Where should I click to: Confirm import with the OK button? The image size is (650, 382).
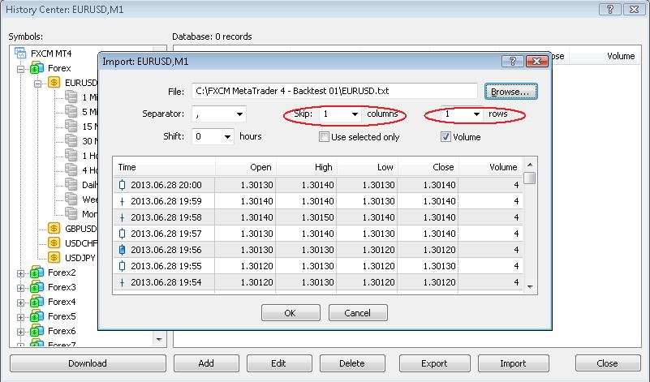(290, 312)
